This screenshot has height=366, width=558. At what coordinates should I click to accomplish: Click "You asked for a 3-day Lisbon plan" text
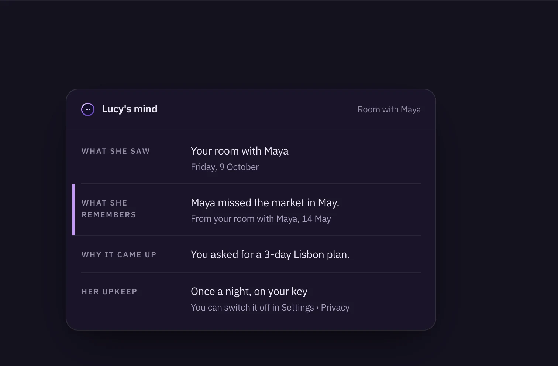point(270,254)
